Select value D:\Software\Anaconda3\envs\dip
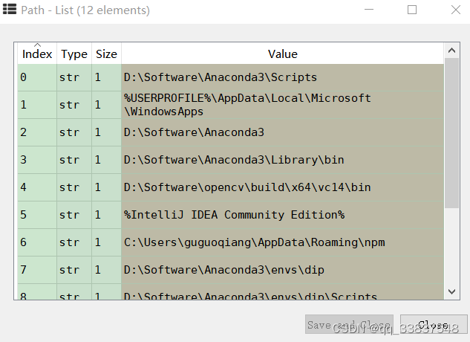This screenshot has width=470, height=342. coord(282,270)
